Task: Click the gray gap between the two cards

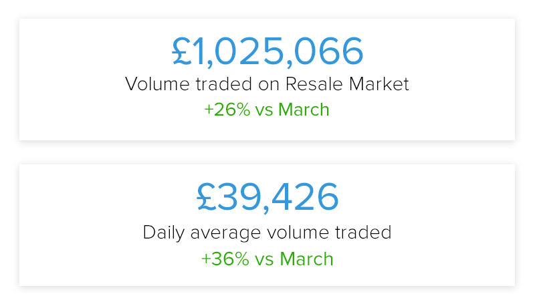Action: [267, 152]
